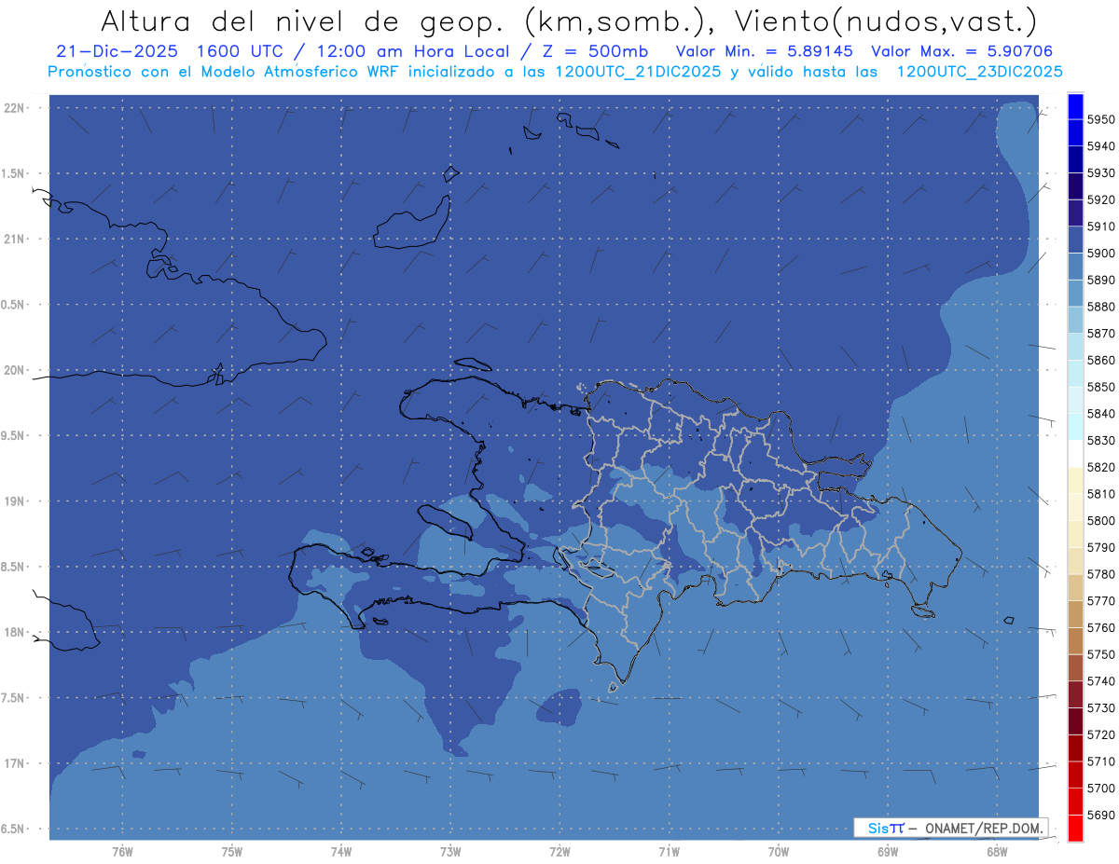Click the '18N' latitude label
The height and width of the screenshot is (864, 1119).
tap(16, 632)
